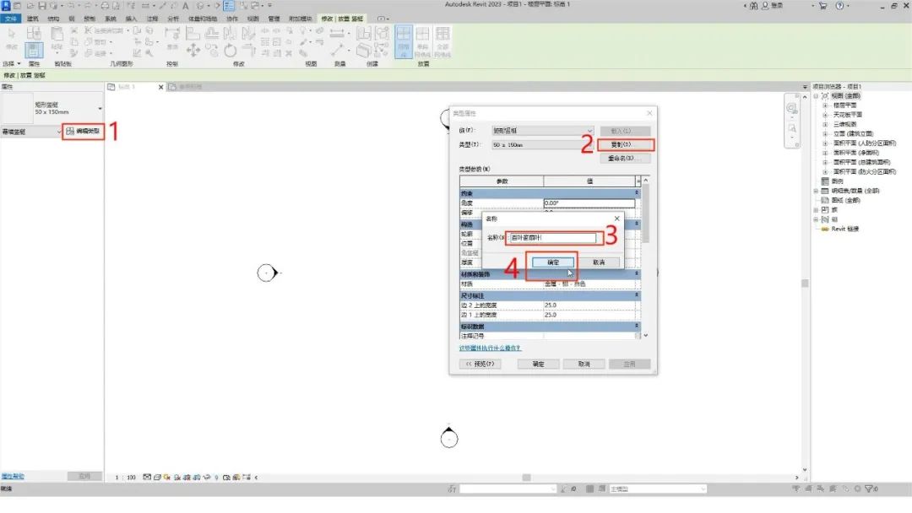Click the 编辑类型 (Edit Type) button

pos(83,132)
